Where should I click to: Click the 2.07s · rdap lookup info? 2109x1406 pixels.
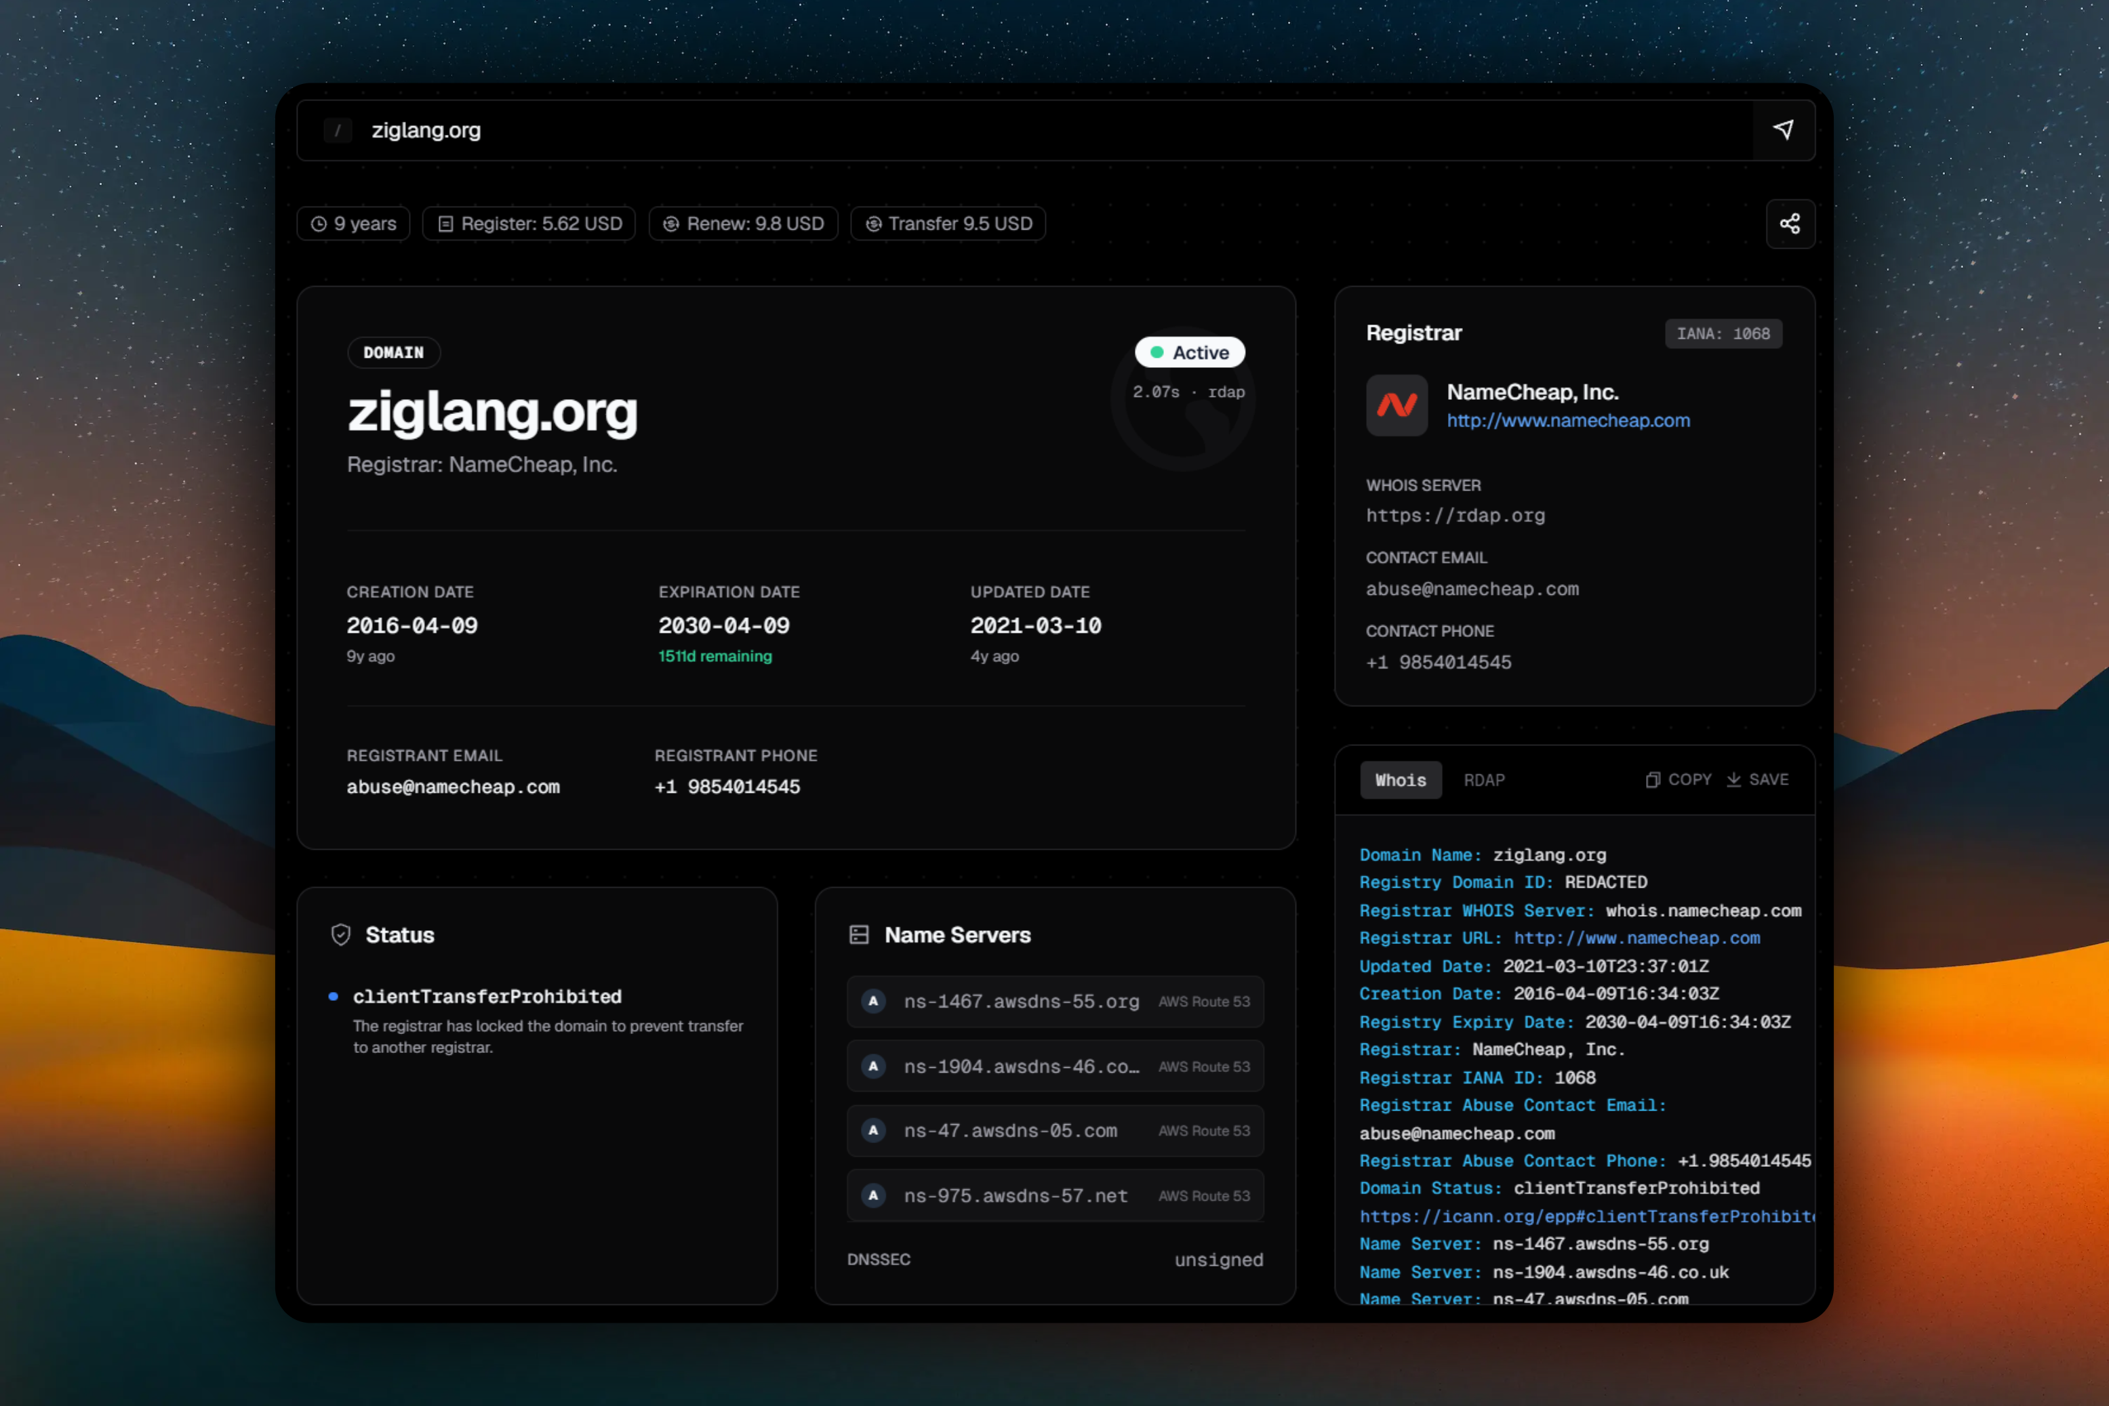point(1188,392)
